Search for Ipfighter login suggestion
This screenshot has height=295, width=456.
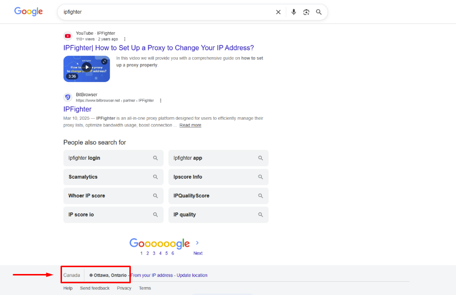pyautogui.click(x=113, y=158)
